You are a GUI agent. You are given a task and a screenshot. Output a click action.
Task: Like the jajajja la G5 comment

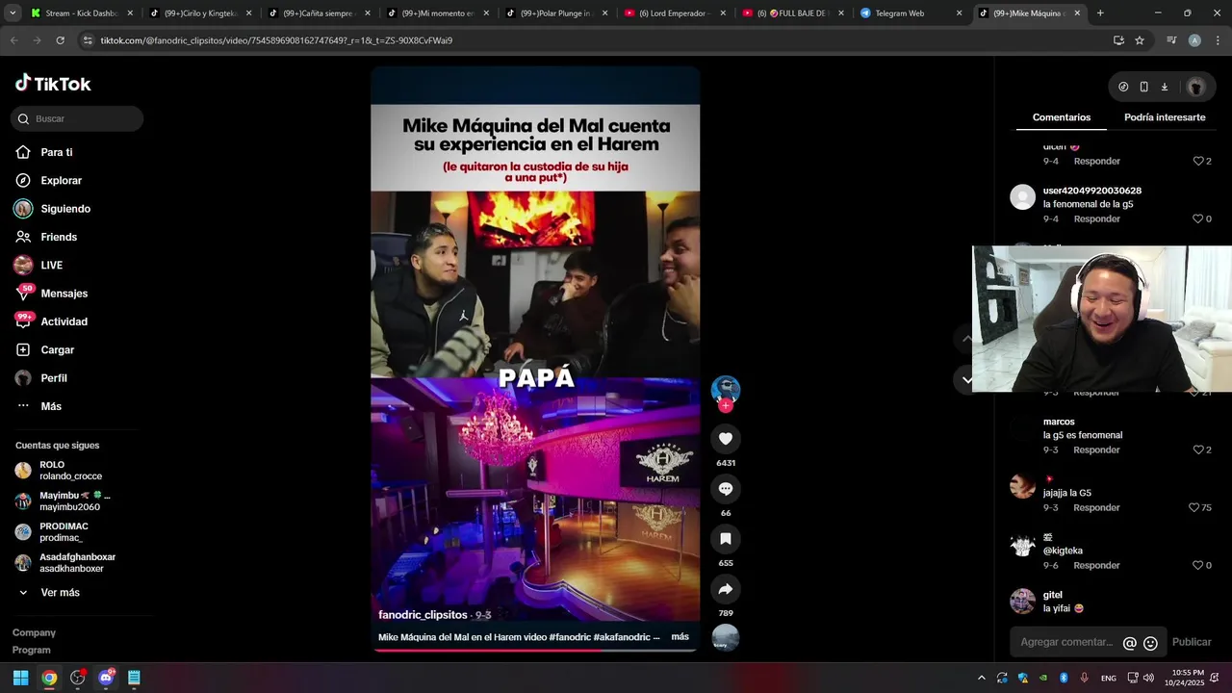tap(1194, 508)
